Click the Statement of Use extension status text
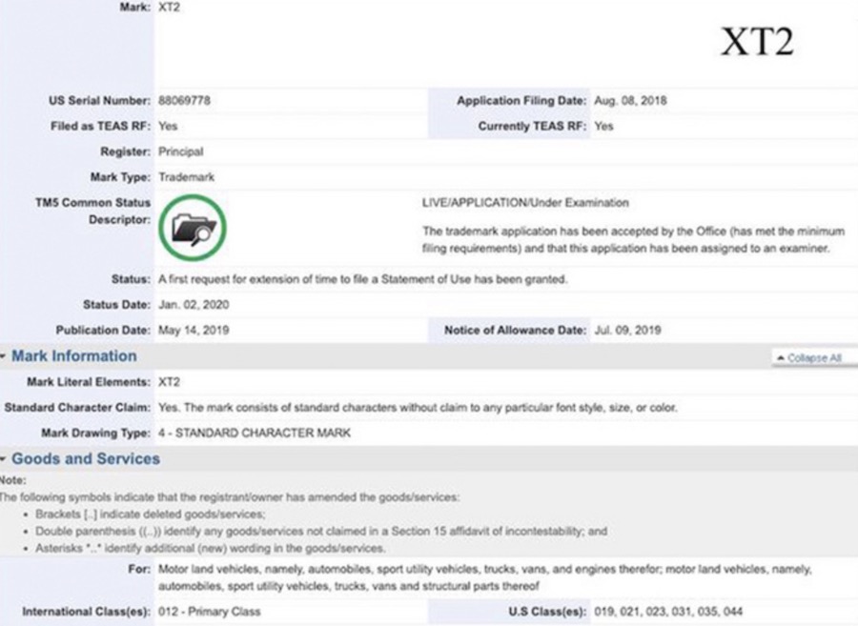This screenshot has height=626, width=858. pyautogui.click(x=363, y=279)
